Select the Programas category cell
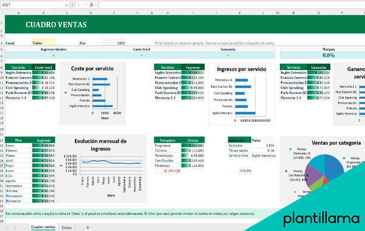The height and width of the screenshot is (231, 365). click(168, 146)
